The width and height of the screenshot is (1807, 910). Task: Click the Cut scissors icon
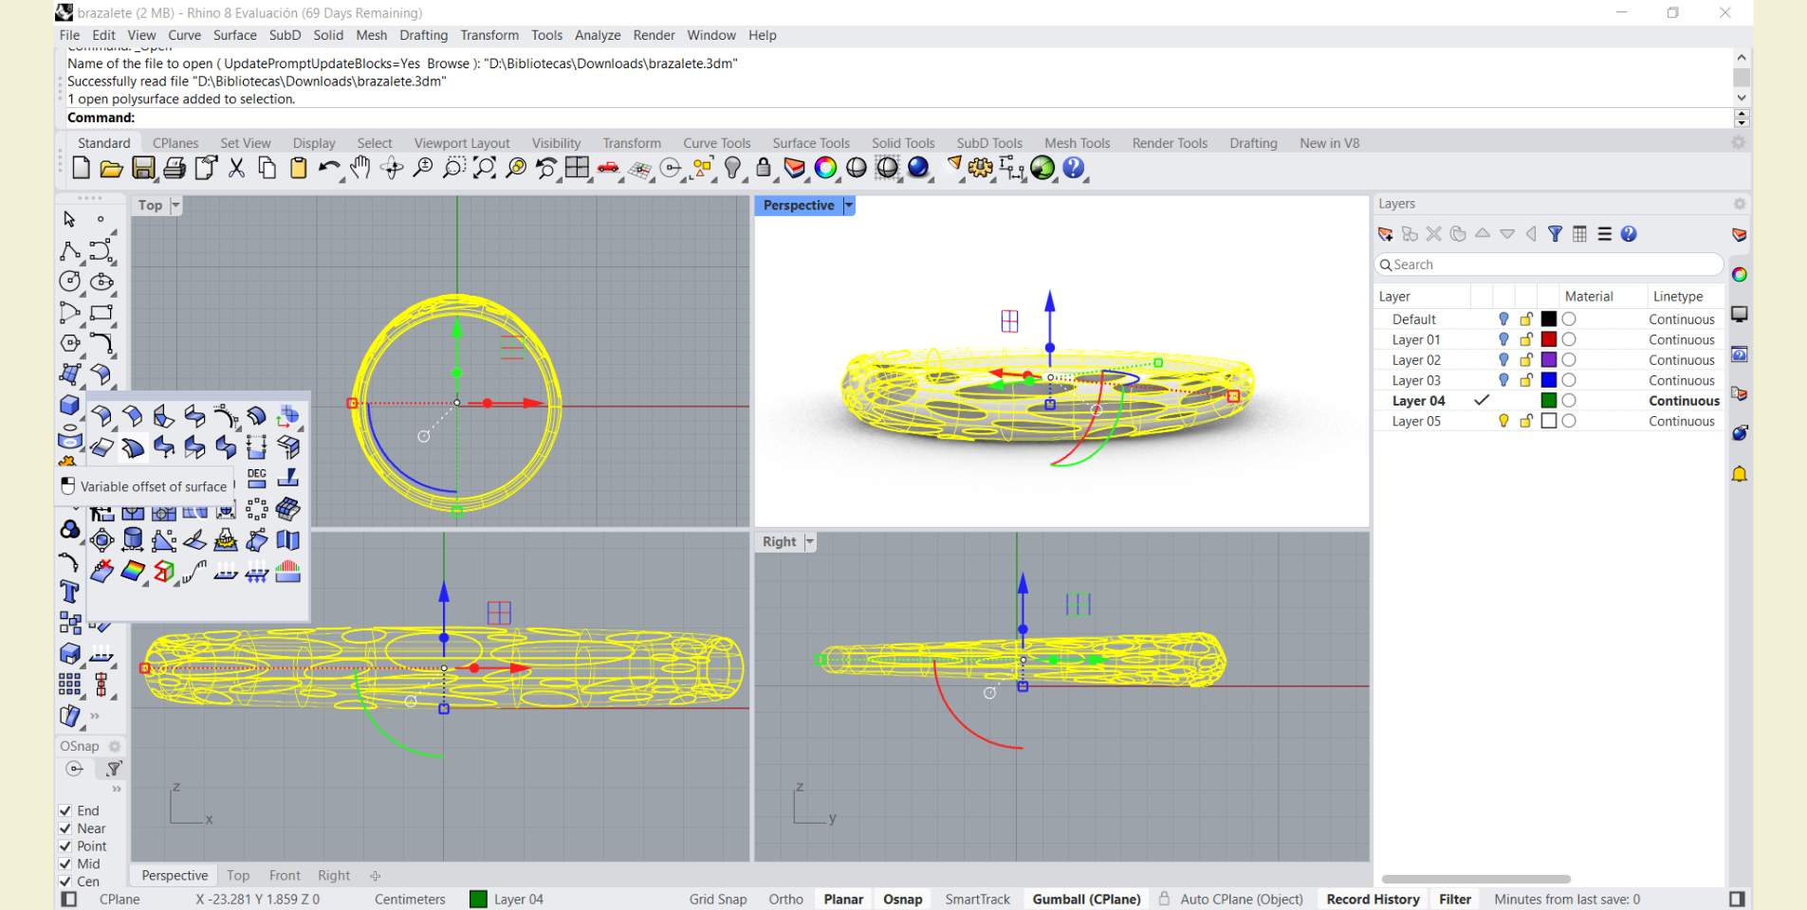point(237,169)
